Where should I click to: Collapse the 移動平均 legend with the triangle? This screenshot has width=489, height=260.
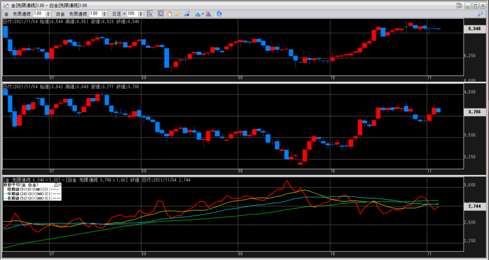coord(56,184)
